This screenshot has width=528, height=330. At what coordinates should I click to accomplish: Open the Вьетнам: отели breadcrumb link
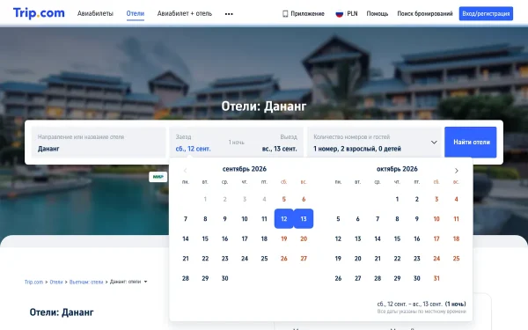coord(86,282)
